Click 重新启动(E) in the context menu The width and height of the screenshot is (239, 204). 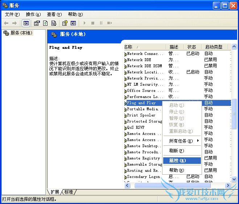pyautogui.click(x=182, y=131)
